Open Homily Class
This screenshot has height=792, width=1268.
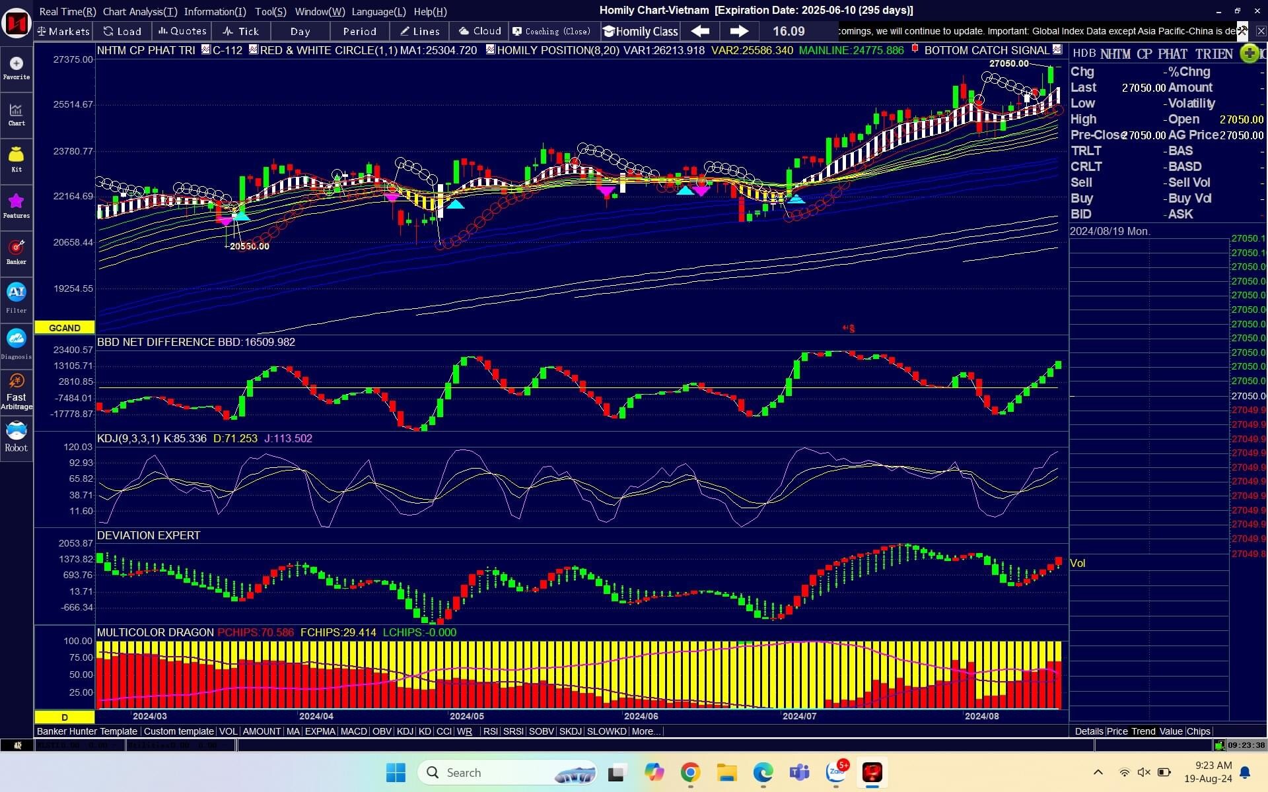[x=641, y=31]
